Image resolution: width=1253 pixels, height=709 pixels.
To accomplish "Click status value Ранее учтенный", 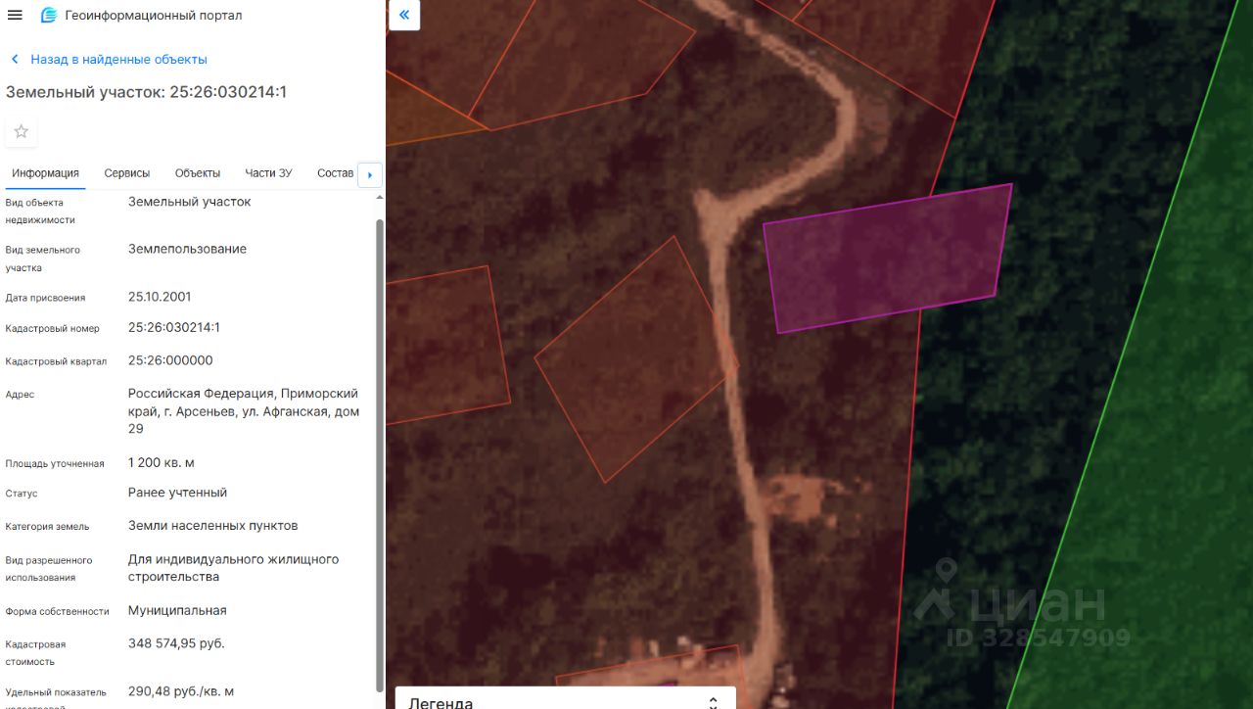I will pyautogui.click(x=177, y=493).
